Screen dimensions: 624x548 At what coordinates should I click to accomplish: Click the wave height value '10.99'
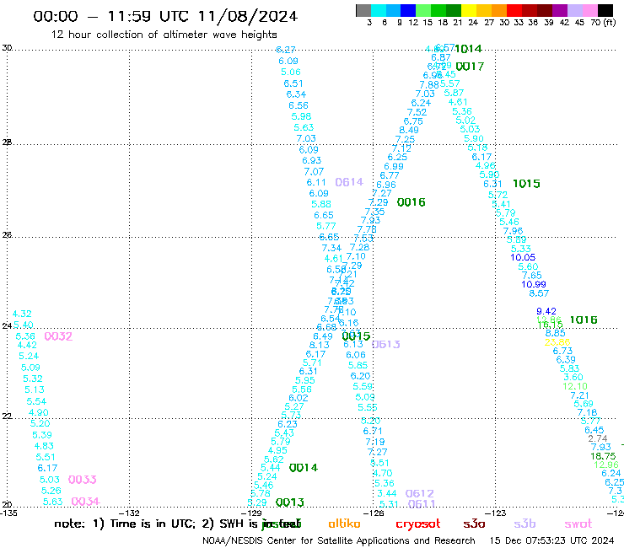coord(534,285)
